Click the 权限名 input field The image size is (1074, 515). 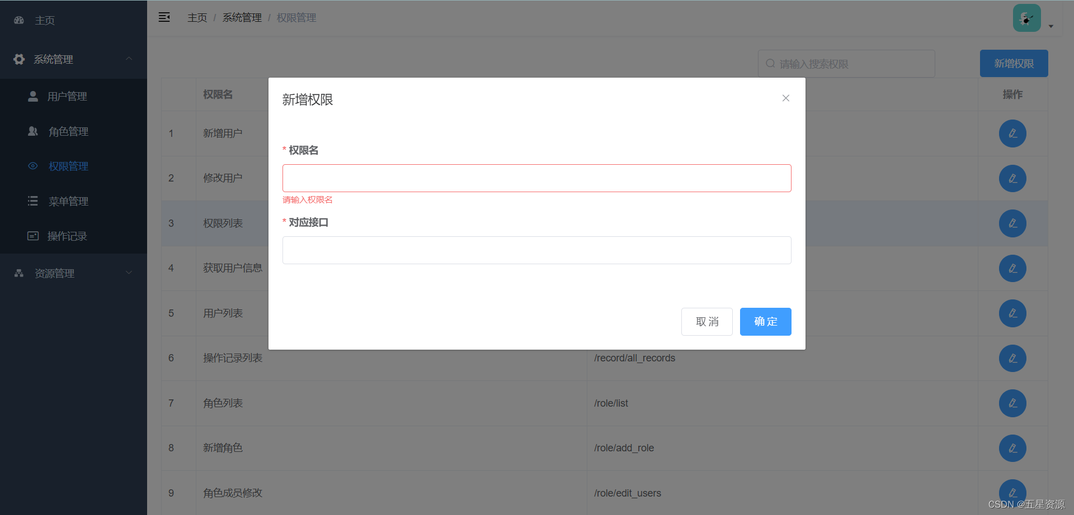(536, 178)
